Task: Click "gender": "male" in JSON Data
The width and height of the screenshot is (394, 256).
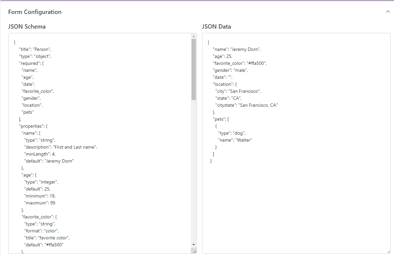Action: click(230, 70)
